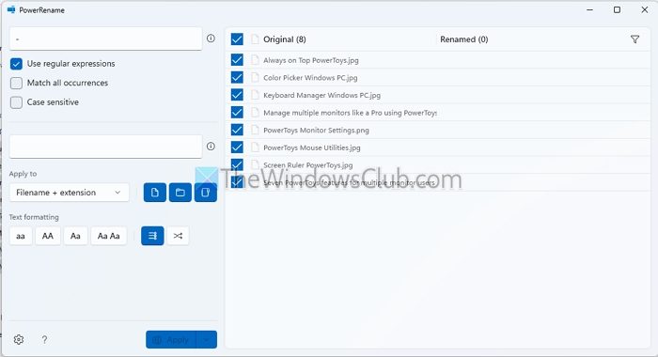Uncheck Always on Top PowerToys.jpg
Image resolution: width=658 pixels, height=357 pixels.
point(237,60)
